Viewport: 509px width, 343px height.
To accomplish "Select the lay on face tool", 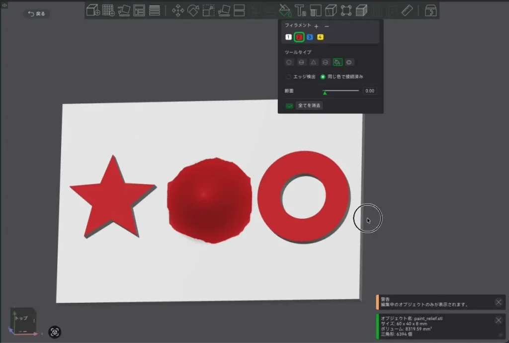I will coord(224,10).
